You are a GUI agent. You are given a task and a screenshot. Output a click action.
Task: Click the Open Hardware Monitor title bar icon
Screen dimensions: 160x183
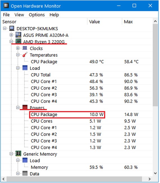(x=6, y=6)
